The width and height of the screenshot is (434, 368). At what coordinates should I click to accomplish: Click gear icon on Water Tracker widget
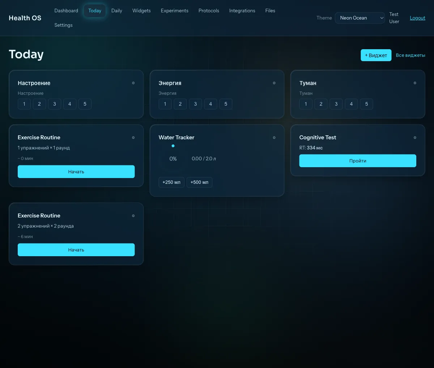coord(274,138)
